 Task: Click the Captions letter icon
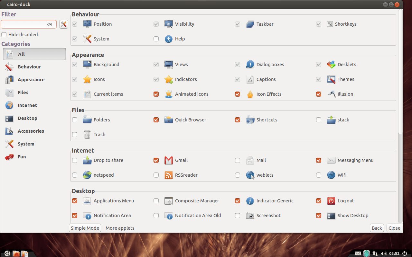point(250,79)
